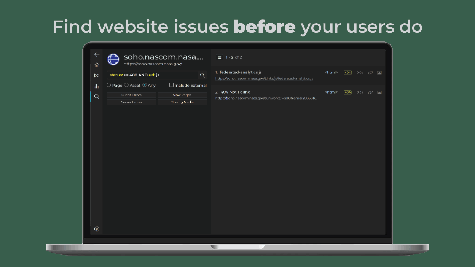Screen dimensions: 475x267
Task: Click the 0.3s load time value
Action: click(x=360, y=92)
